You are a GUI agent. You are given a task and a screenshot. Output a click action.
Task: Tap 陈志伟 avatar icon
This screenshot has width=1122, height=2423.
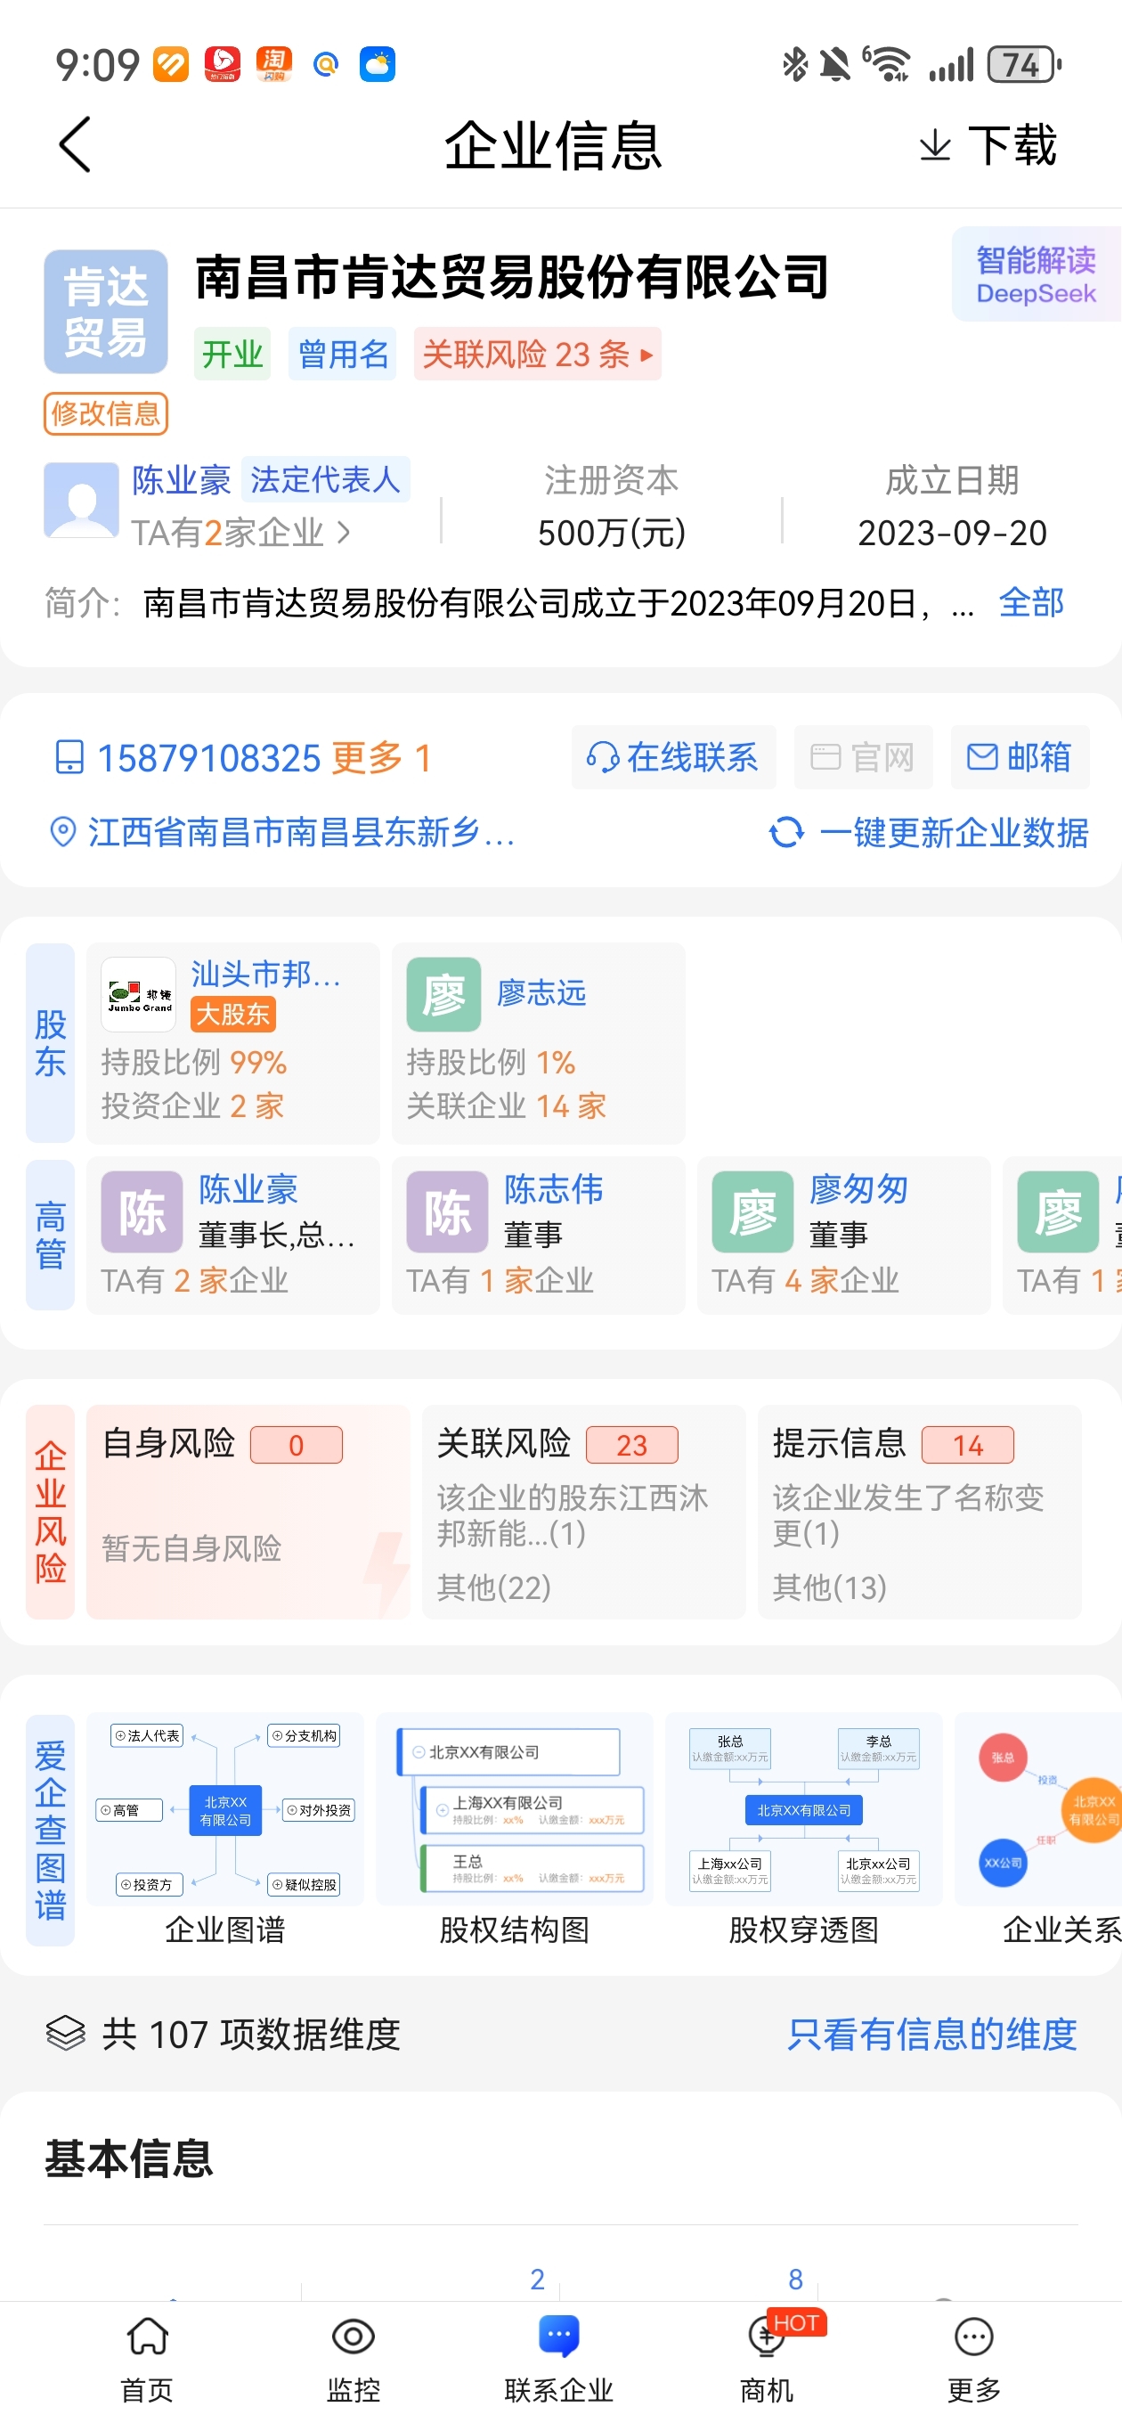[448, 1211]
